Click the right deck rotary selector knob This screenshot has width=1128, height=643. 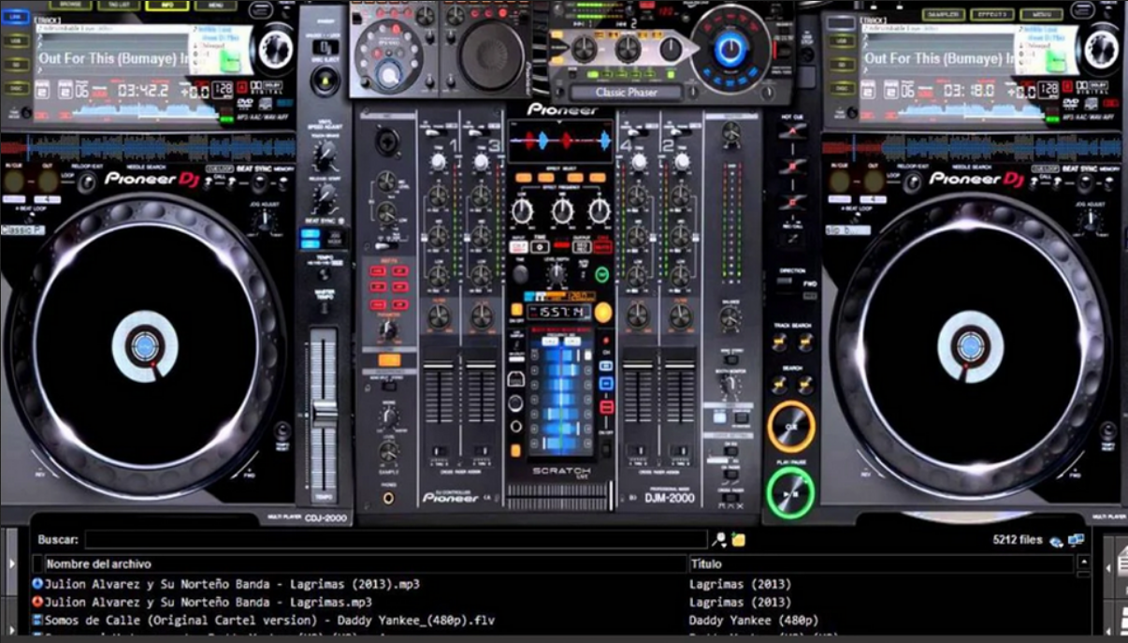click(1103, 49)
